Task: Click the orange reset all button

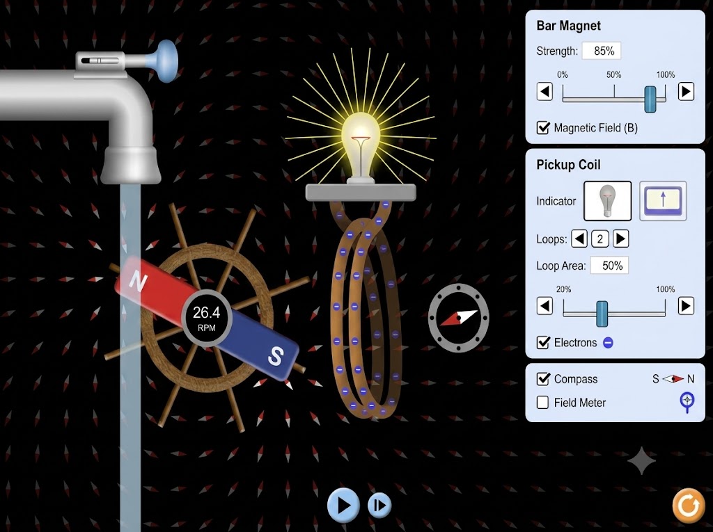Action: click(689, 505)
